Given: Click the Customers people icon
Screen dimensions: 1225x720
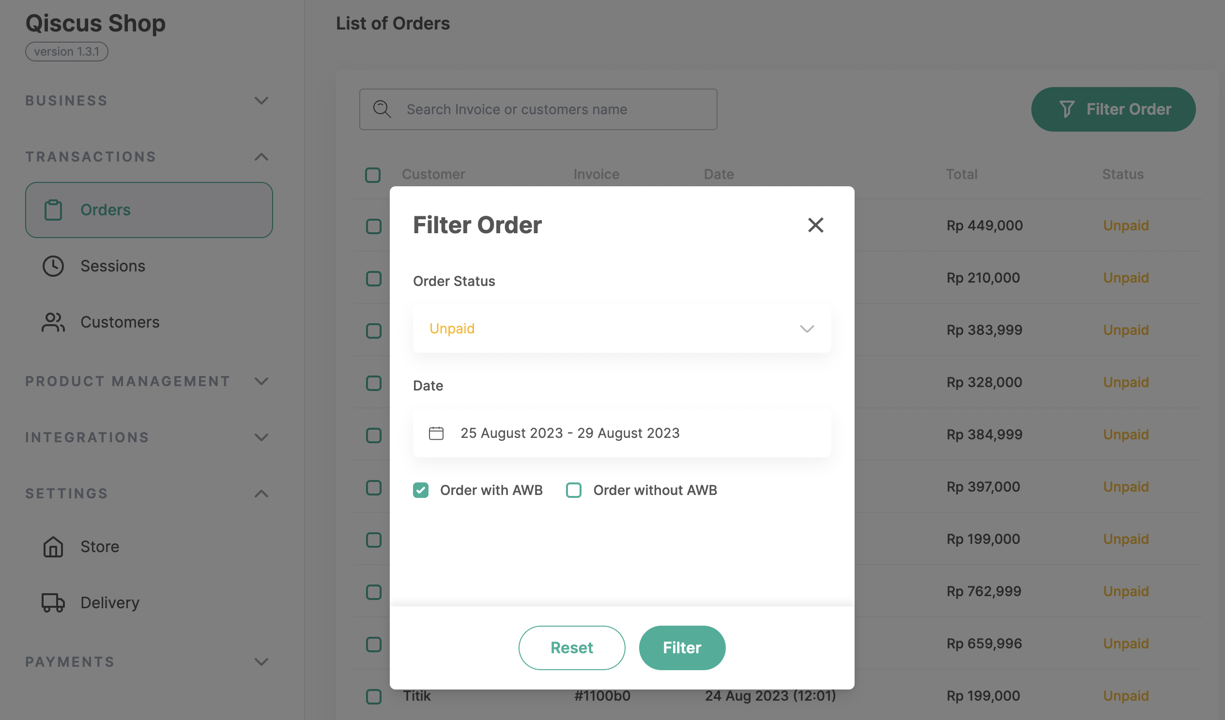Looking at the screenshot, I should pos(53,322).
